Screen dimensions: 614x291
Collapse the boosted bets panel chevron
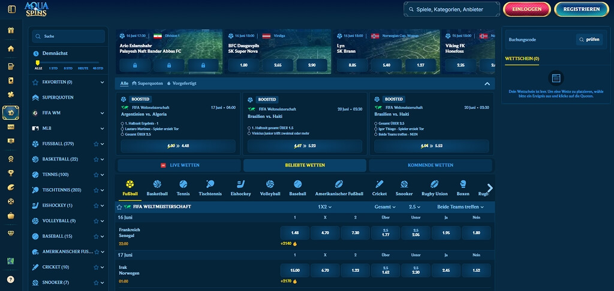pyautogui.click(x=487, y=84)
